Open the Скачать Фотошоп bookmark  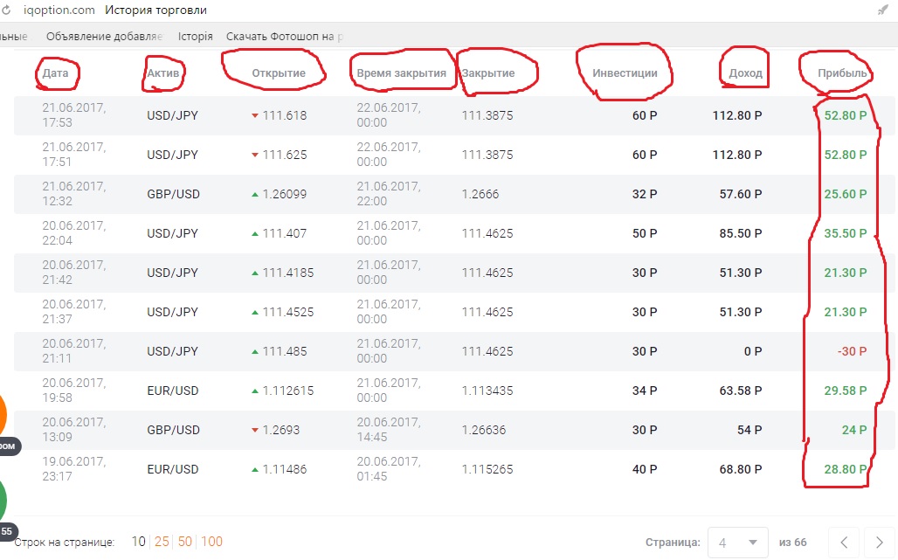point(285,37)
